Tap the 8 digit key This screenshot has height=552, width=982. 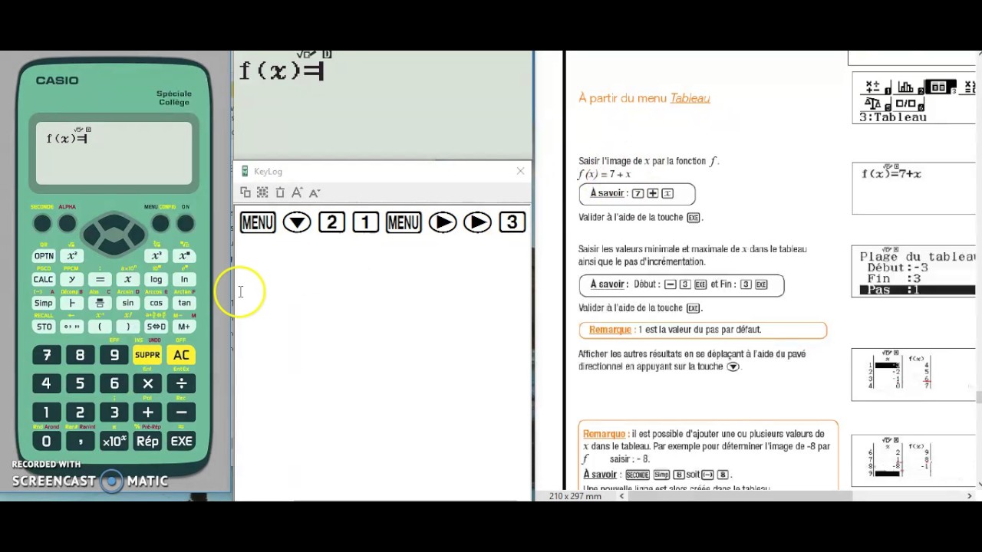pyautogui.click(x=80, y=355)
